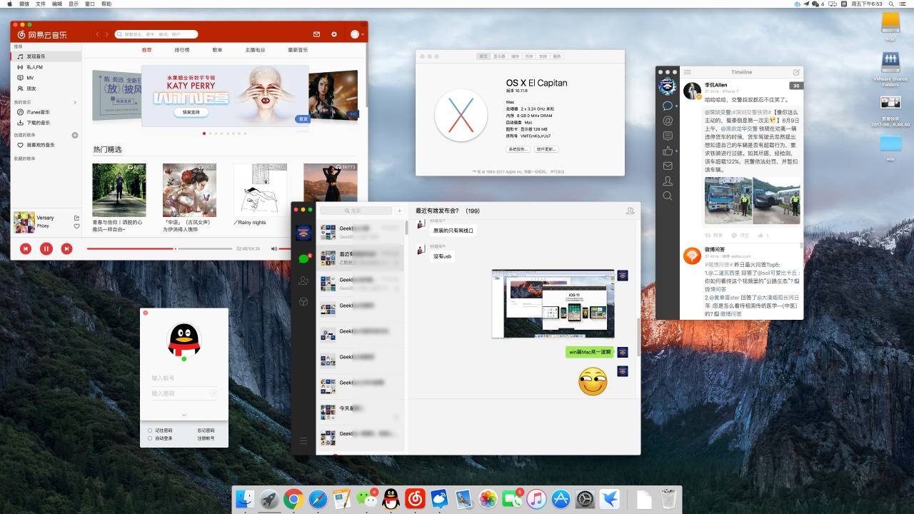The image size is (914, 514).
Task: Open Weibo search magnifier icon
Action: [668, 196]
